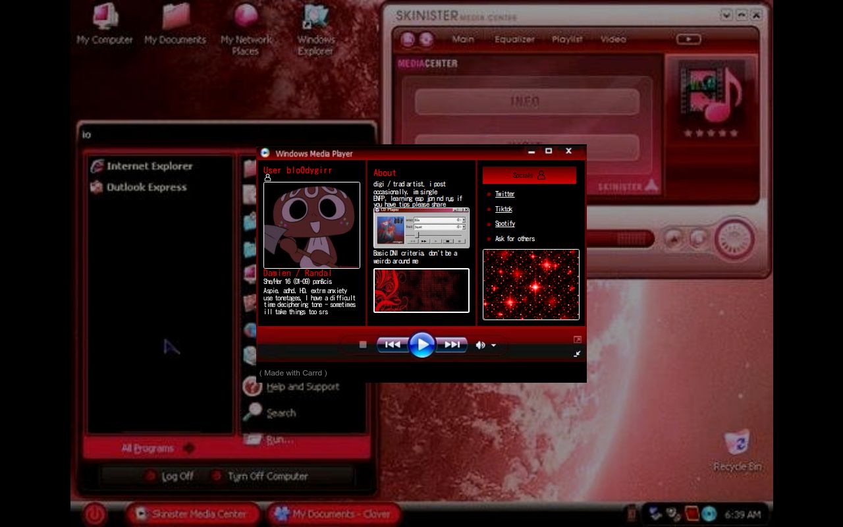The height and width of the screenshot is (527, 843).
Task: Open the Socials button
Action: [x=530, y=175]
